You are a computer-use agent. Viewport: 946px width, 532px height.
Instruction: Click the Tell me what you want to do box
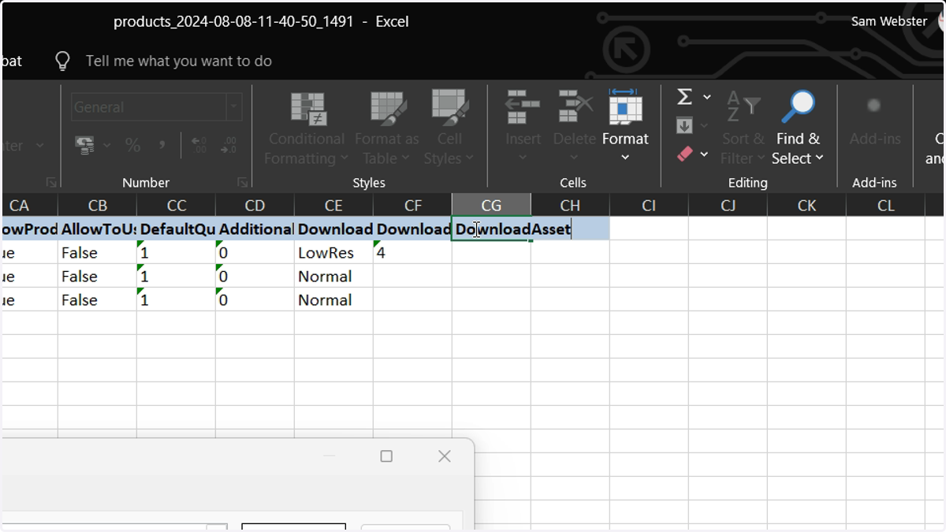tap(178, 61)
